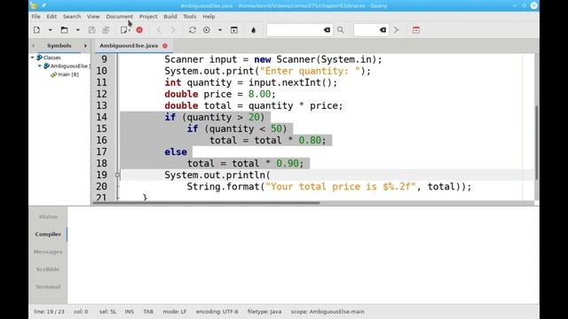Click the 'line: 19 / 23' status entry
Screen dimensions: 568x319
49,311
